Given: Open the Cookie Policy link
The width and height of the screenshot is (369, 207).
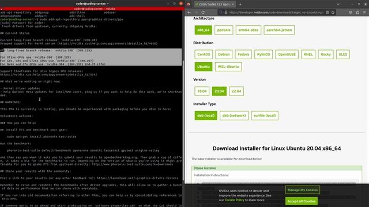Looking at the screenshot, I should (235, 200).
